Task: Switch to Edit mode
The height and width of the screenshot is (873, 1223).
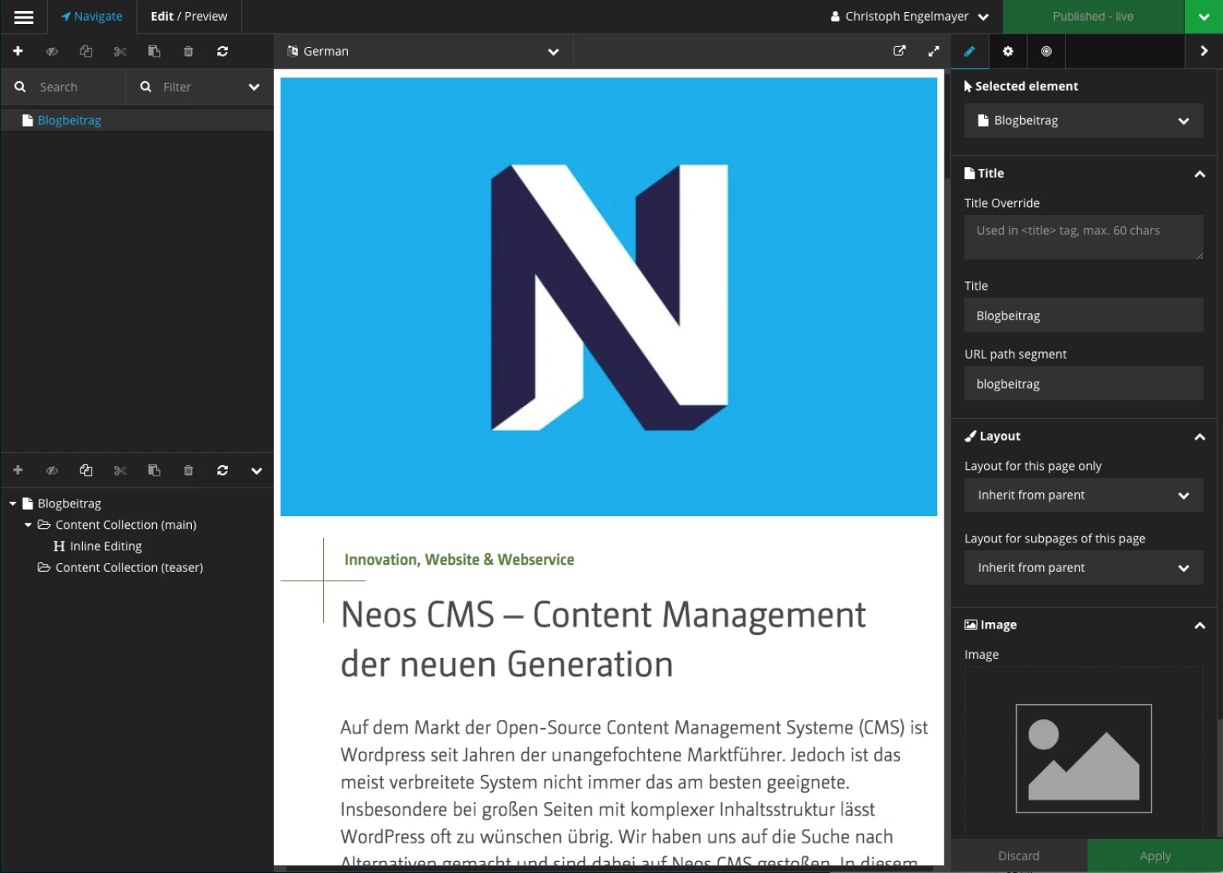Action: click(162, 17)
